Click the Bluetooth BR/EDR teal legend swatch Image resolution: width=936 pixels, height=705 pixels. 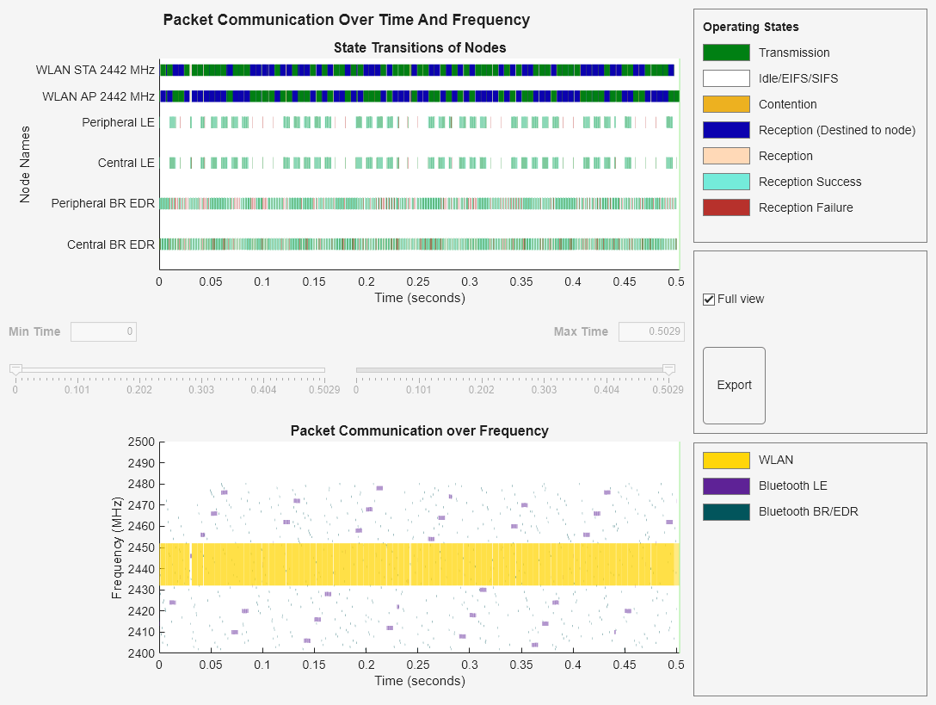pyautogui.click(x=725, y=511)
